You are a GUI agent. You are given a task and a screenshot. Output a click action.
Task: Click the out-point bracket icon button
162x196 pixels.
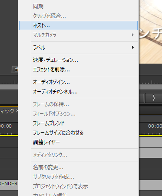(x=154, y=98)
